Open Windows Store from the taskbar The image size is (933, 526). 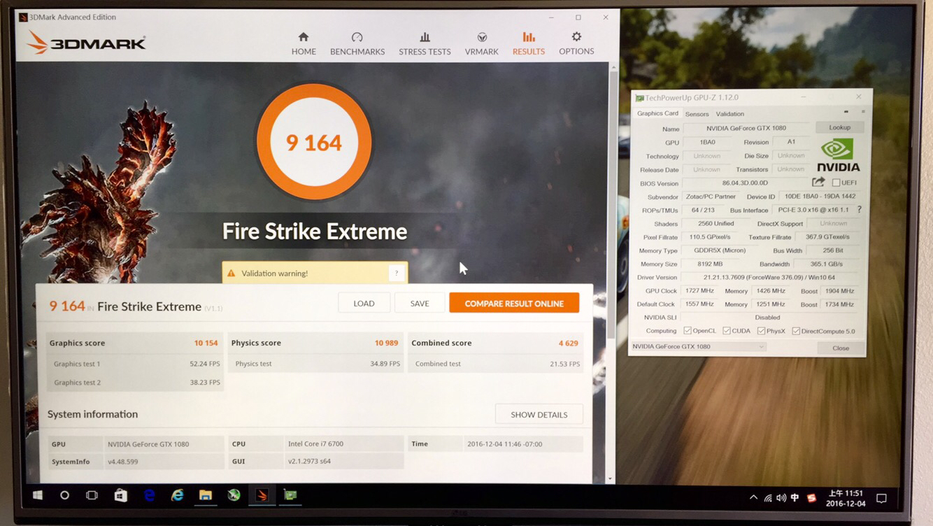pos(120,495)
